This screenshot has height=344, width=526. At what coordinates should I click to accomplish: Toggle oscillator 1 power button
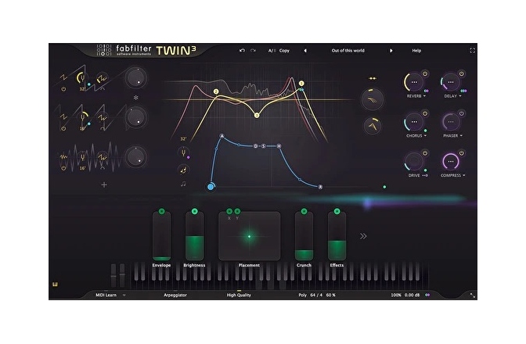tap(63, 89)
